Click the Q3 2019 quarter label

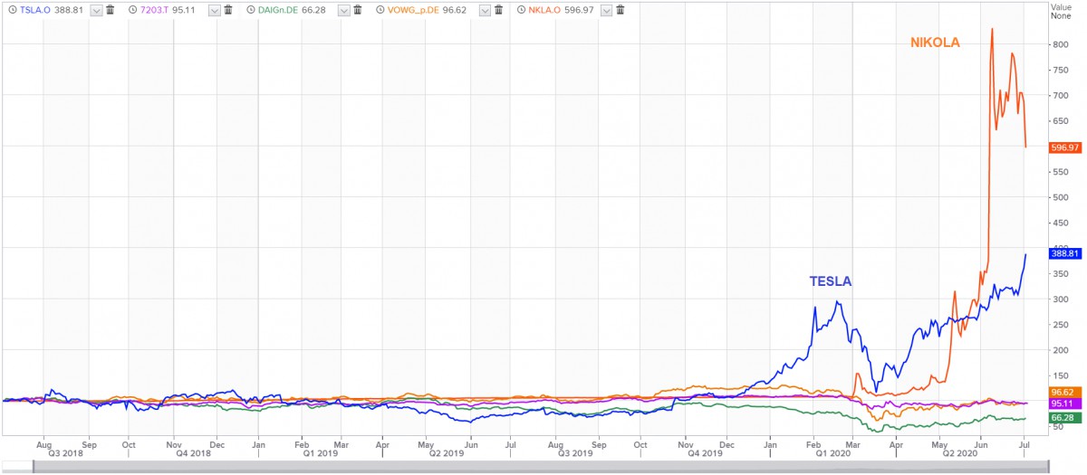576,452
